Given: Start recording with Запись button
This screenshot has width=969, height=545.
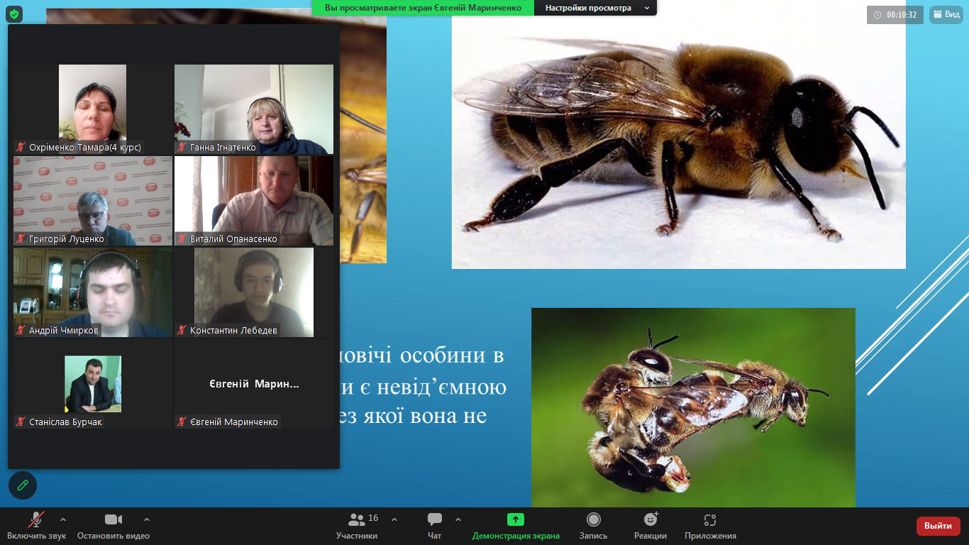Looking at the screenshot, I should coord(593,526).
